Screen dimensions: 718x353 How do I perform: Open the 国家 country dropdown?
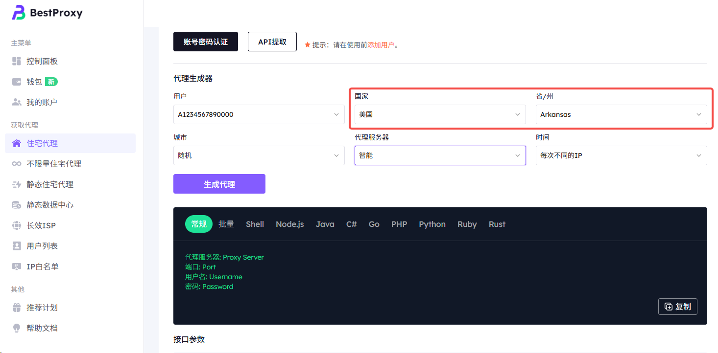pyautogui.click(x=440, y=114)
